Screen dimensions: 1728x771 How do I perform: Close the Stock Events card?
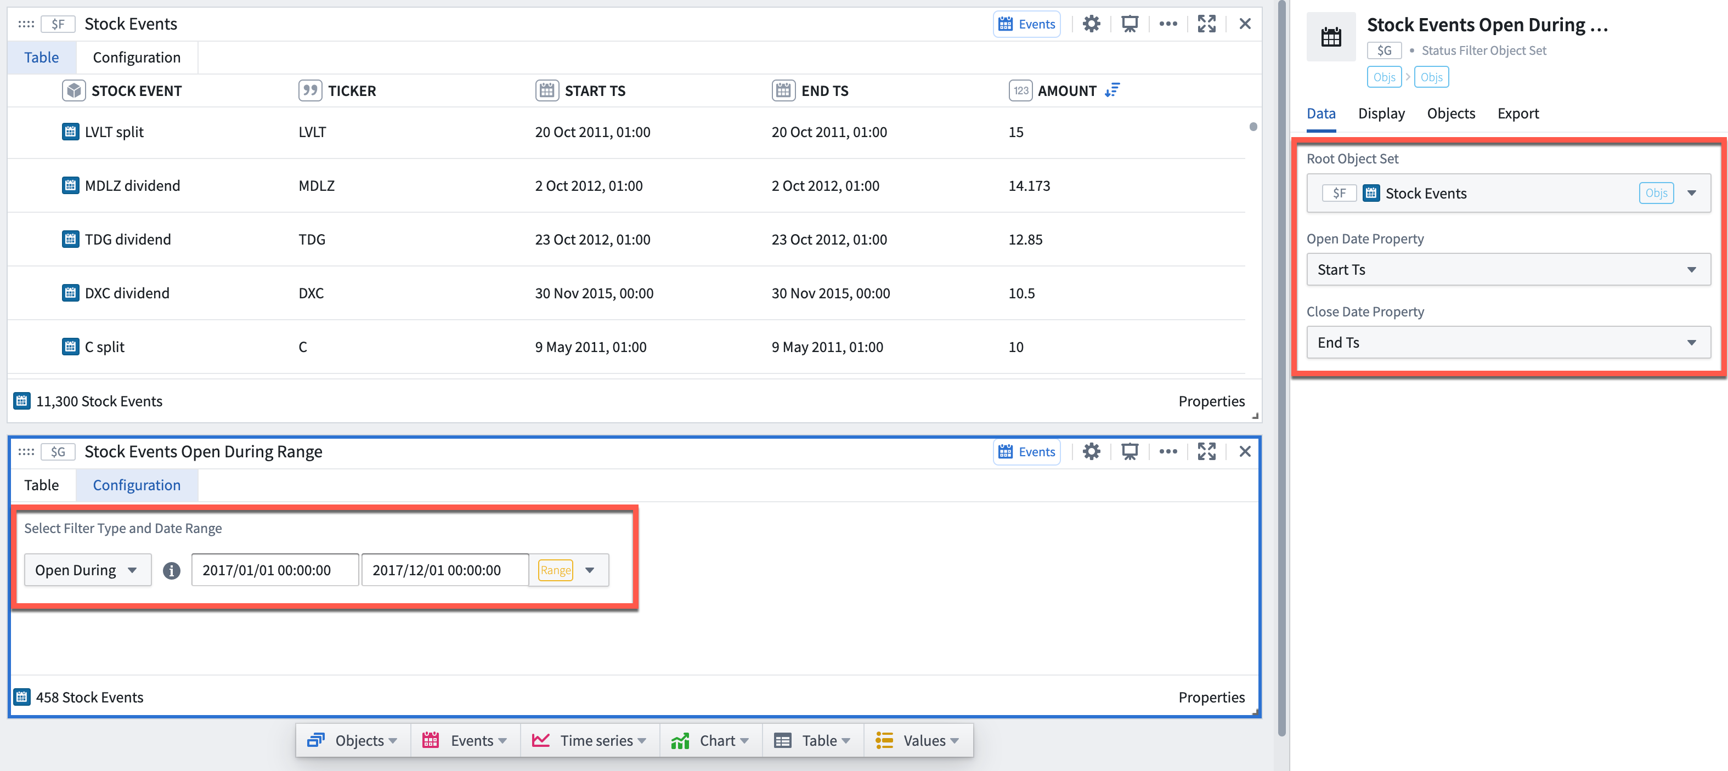pos(1244,24)
